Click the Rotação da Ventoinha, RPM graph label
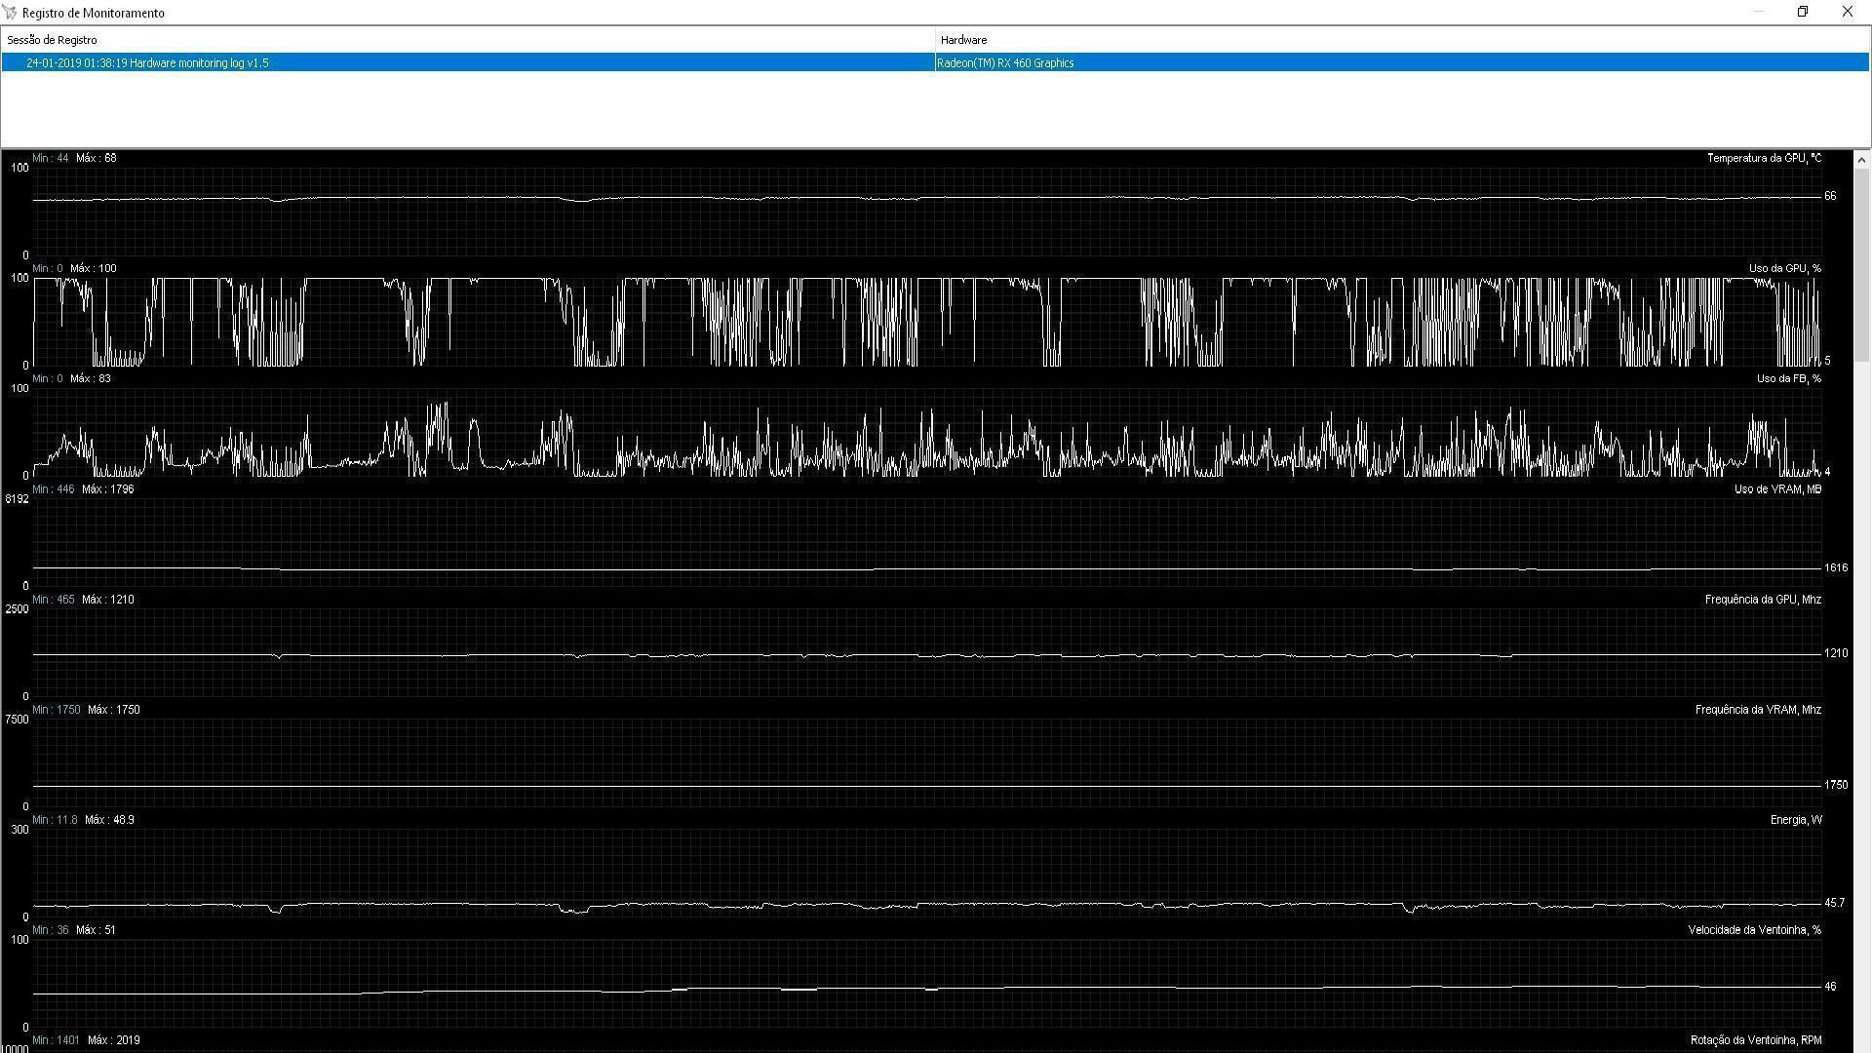Screen dimensions: 1872x1053 click(1755, 1040)
